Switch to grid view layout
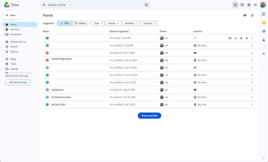The height and width of the screenshot is (162, 268). pos(244,15)
